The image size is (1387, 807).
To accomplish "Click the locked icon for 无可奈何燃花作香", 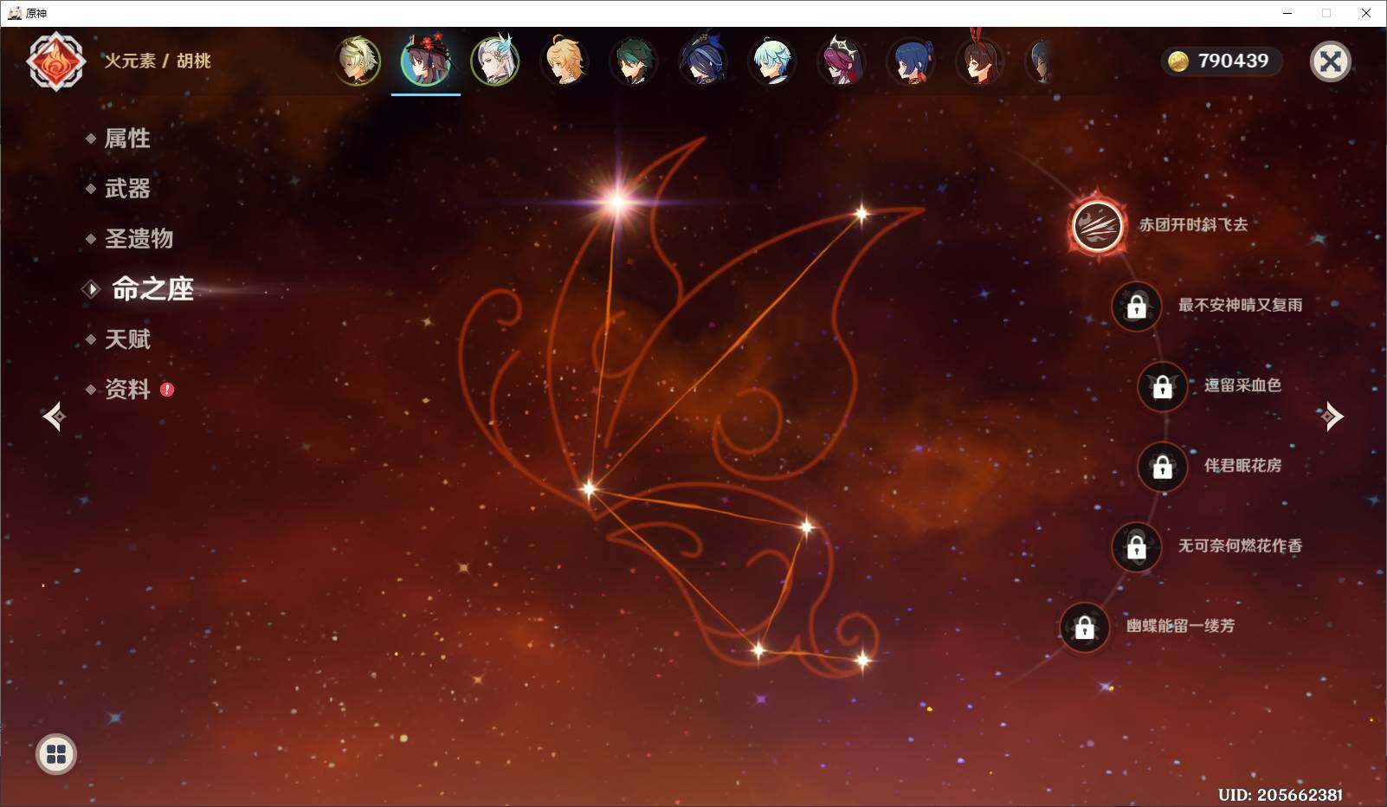I will 1137,547.
